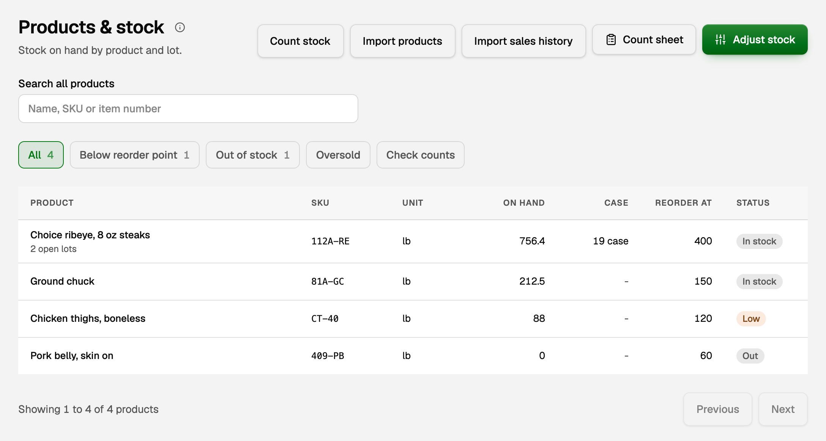Open Pork belly, skin on
This screenshot has width=826, height=441.
tap(72, 356)
